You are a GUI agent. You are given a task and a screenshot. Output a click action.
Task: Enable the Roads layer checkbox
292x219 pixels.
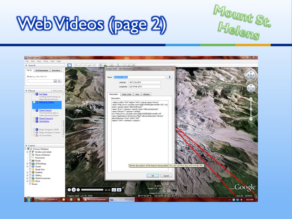30,161
